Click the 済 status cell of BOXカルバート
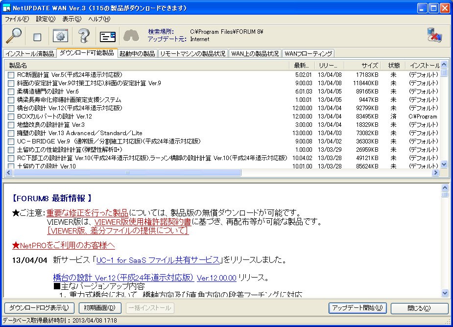The image size is (453, 327). 393,117
